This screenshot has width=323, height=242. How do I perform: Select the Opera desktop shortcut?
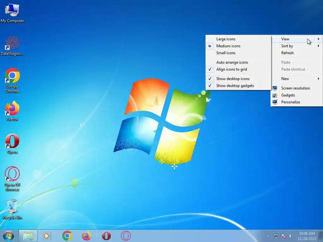click(12, 144)
